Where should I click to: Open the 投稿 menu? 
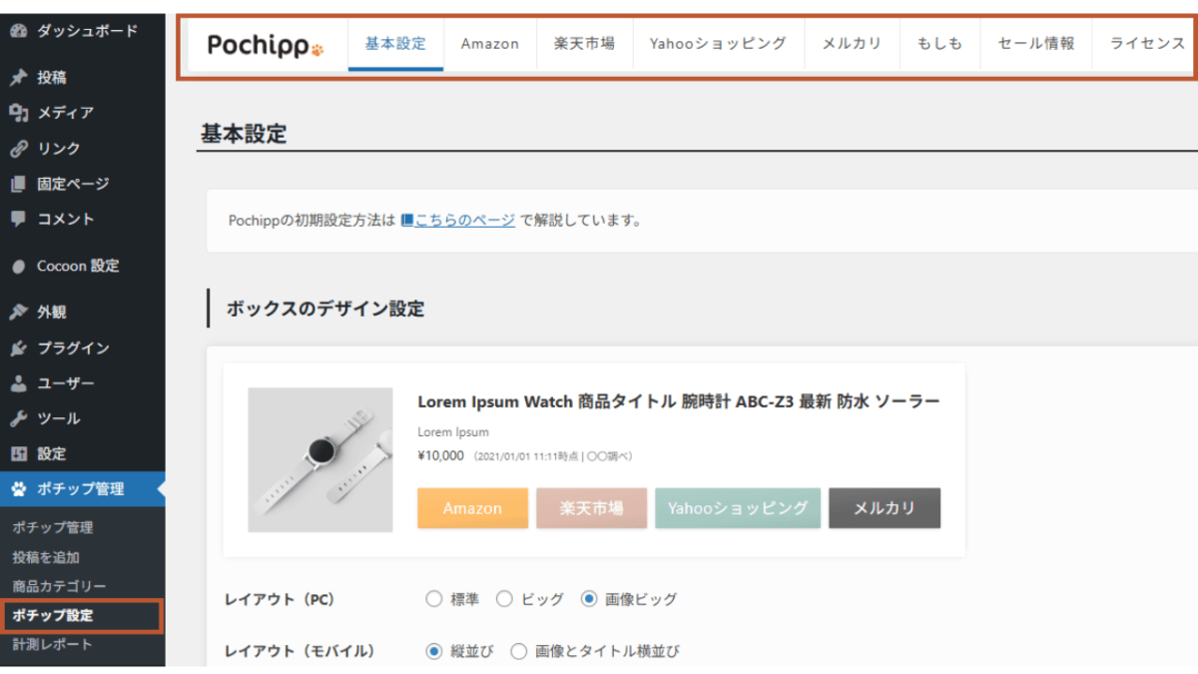[83, 78]
